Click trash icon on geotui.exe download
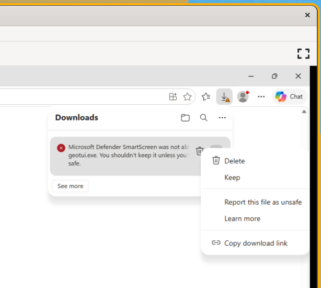Screen dimensions: 321x288 point(199,151)
